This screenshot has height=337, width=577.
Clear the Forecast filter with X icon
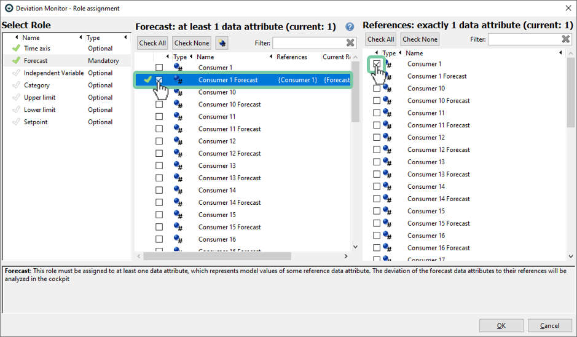[350, 43]
